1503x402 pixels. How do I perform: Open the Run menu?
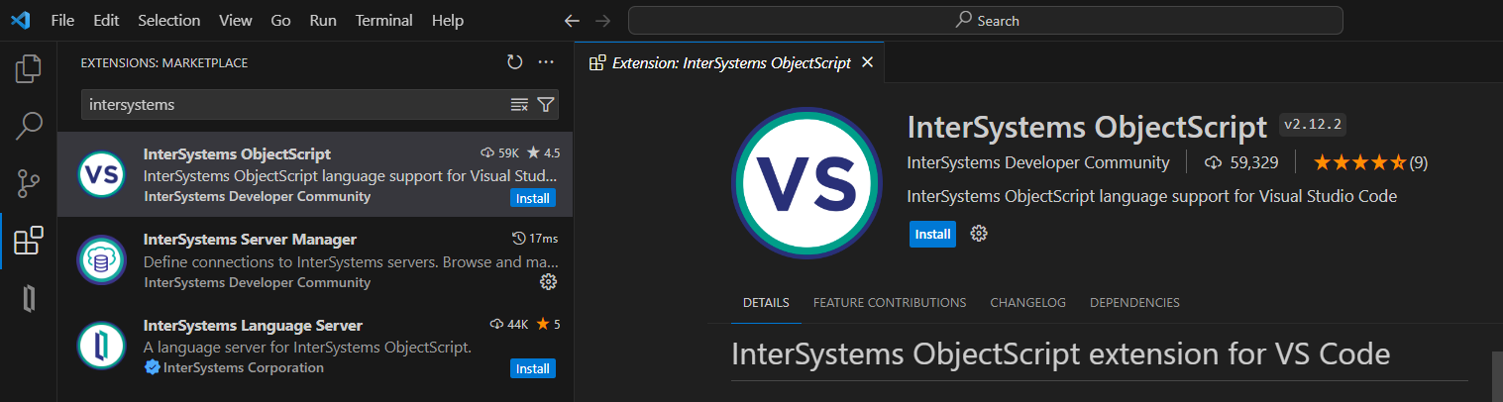(x=323, y=20)
